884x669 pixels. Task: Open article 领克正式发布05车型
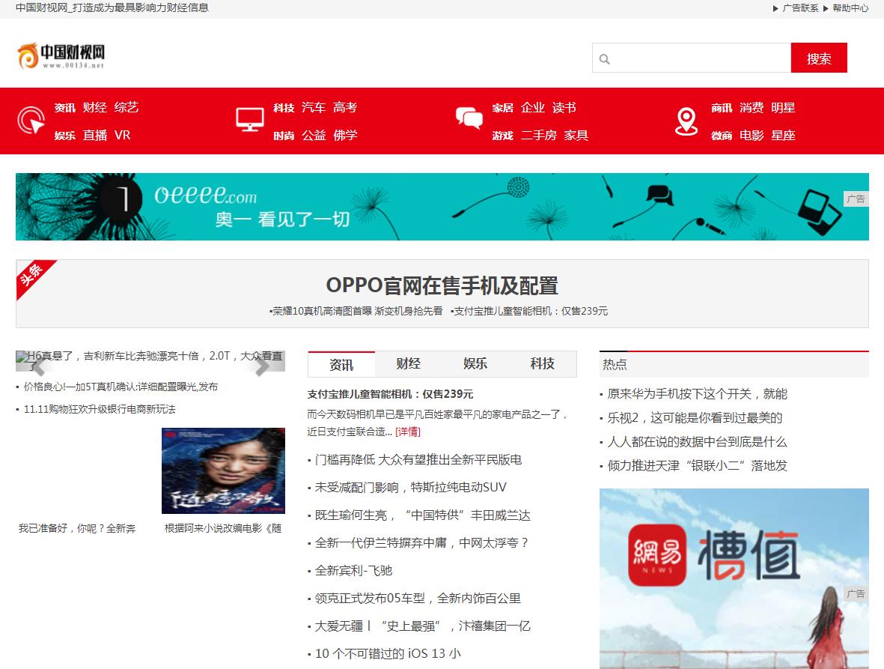(418, 598)
